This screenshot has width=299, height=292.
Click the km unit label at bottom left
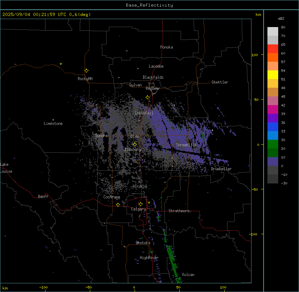[5, 288]
